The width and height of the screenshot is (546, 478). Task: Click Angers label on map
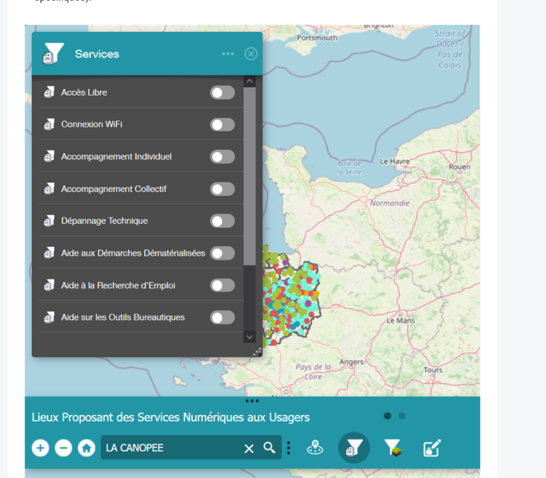point(351,362)
